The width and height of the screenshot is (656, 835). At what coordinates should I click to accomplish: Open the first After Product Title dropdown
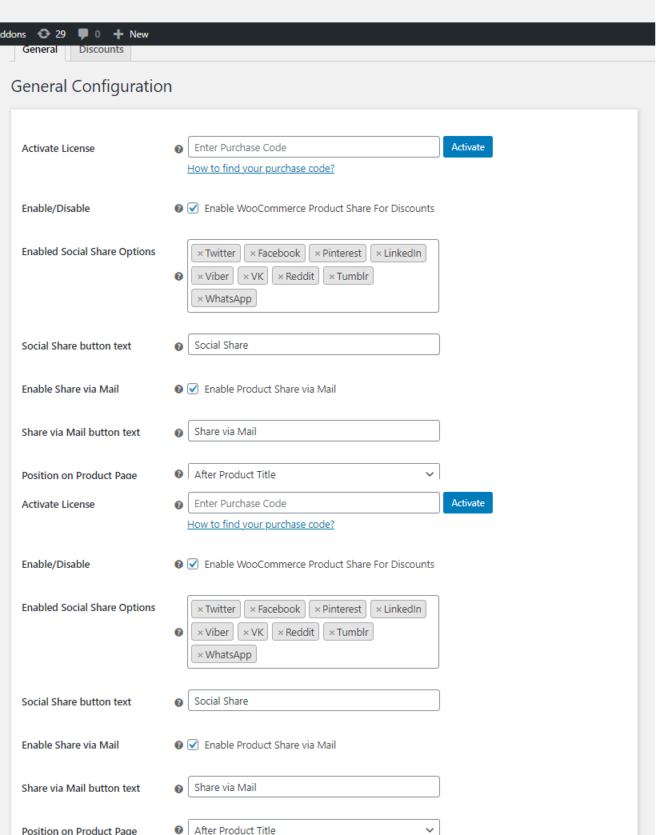coord(314,473)
